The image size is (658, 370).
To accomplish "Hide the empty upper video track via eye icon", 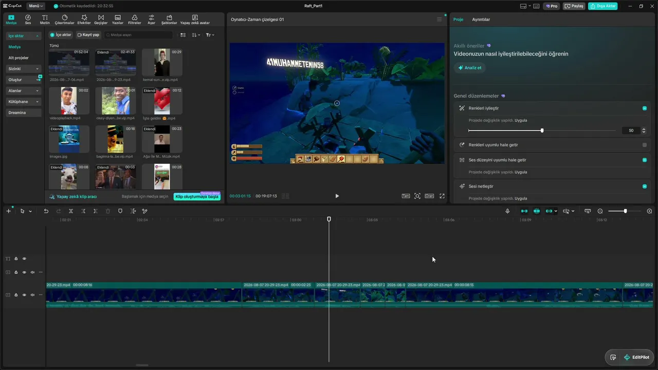I will (x=24, y=272).
